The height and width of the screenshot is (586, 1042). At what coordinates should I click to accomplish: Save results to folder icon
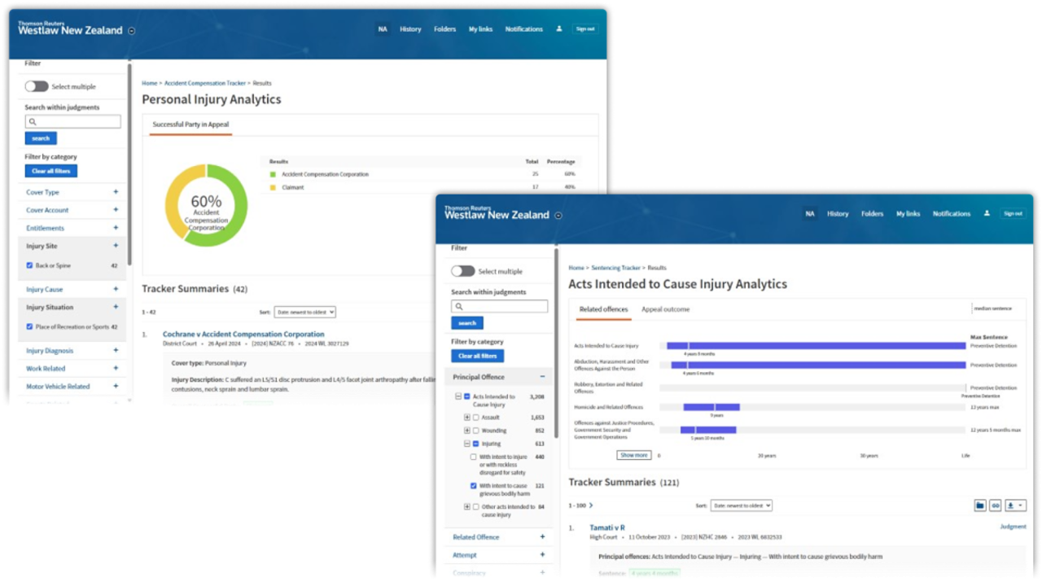(x=980, y=505)
